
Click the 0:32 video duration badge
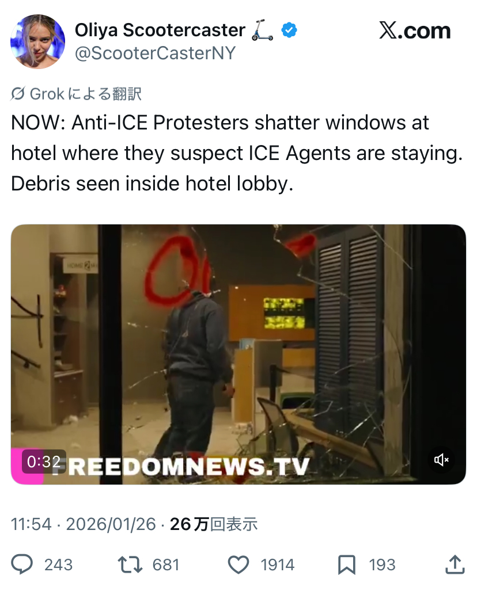(44, 462)
